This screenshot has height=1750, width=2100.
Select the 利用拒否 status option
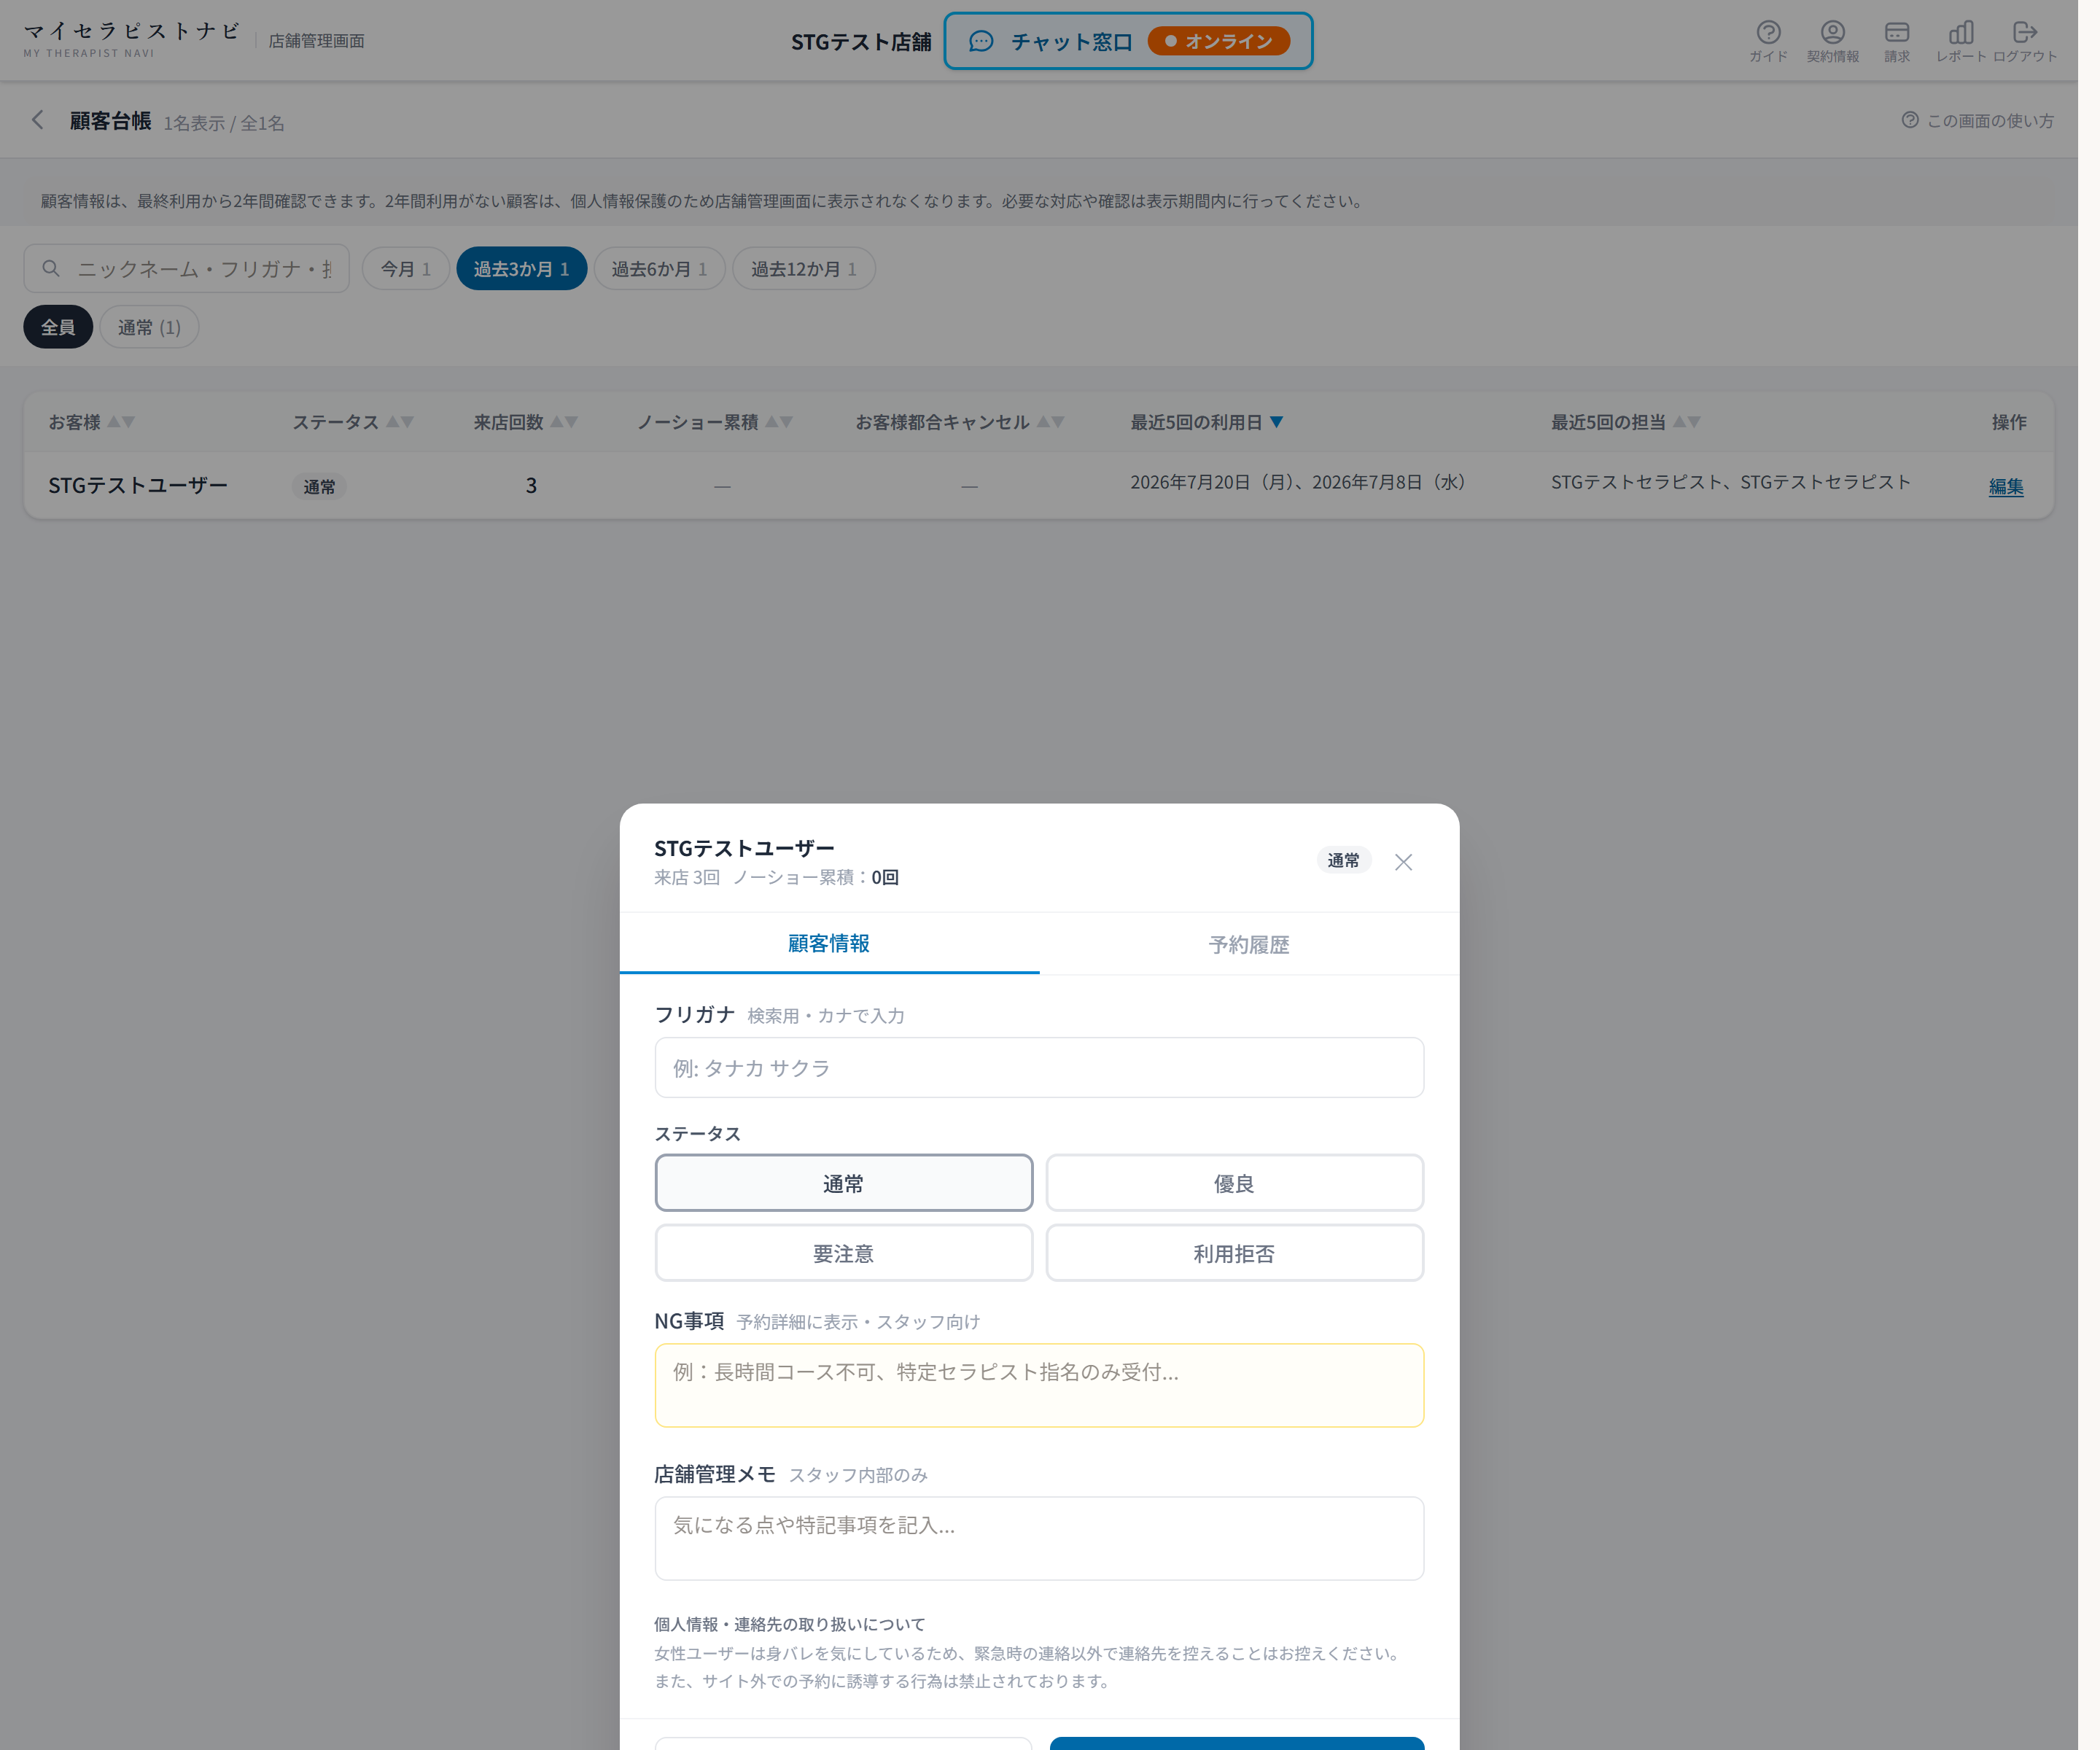click(1234, 1253)
